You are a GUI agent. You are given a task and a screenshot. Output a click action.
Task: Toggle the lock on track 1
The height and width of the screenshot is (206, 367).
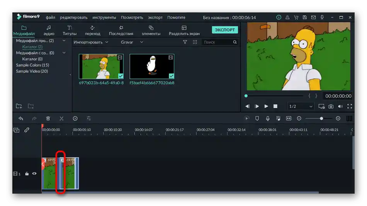coord(27,174)
